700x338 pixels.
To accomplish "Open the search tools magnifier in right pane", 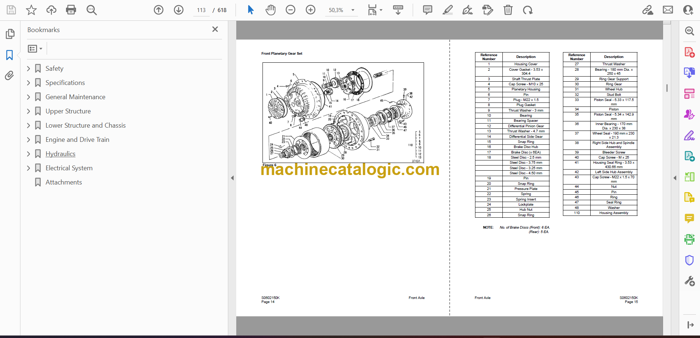I will click(689, 31).
